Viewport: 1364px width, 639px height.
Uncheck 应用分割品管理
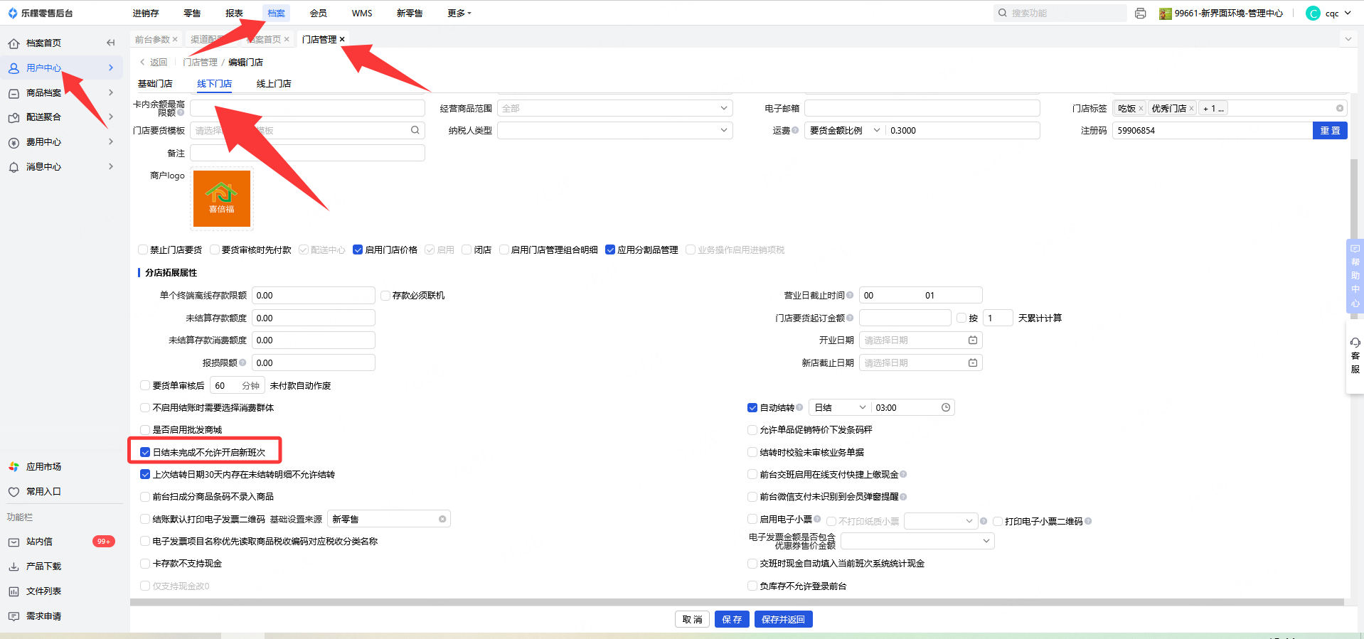tap(610, 250)
